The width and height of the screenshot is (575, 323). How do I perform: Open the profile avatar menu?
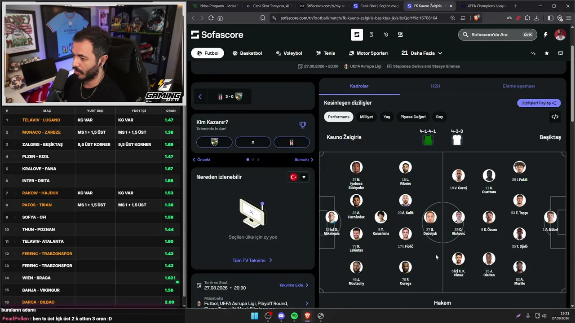click(560, 35)
